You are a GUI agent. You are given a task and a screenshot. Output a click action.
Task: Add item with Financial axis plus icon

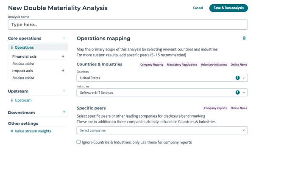[x=63, y=56]
